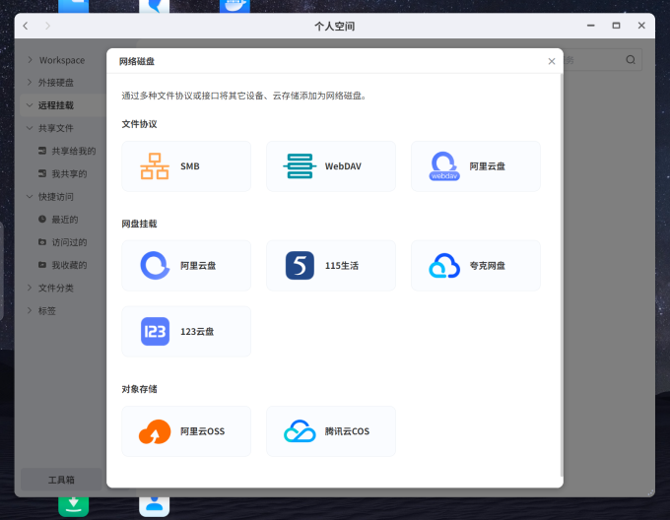670x520 pixels.
Task: Collapse the 远程挂载 chevron
Action: point(30,105)
